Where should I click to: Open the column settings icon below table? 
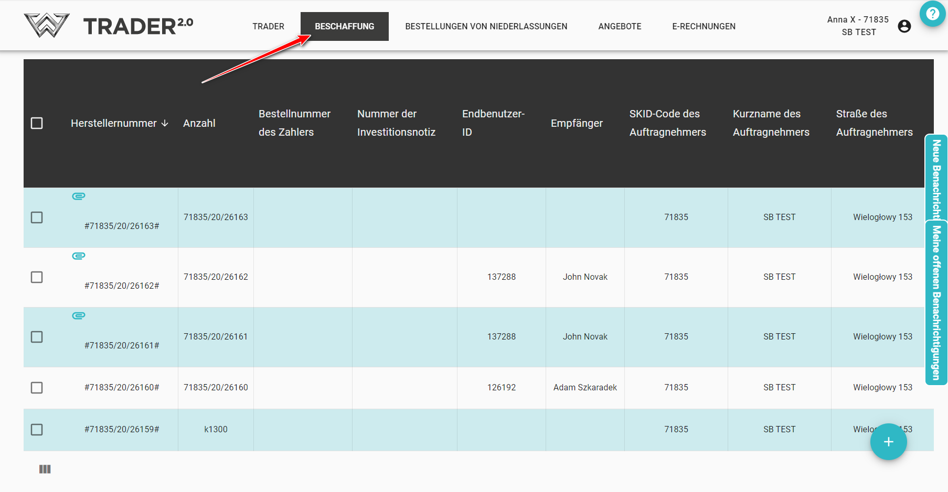click(x=45, y=469)
